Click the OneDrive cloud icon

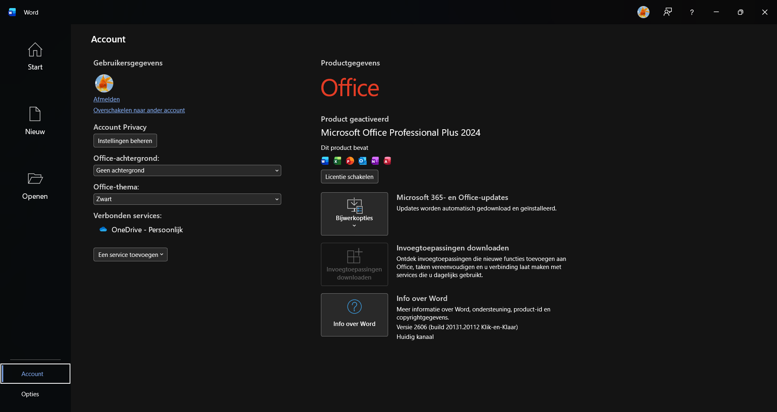[103, 229]
